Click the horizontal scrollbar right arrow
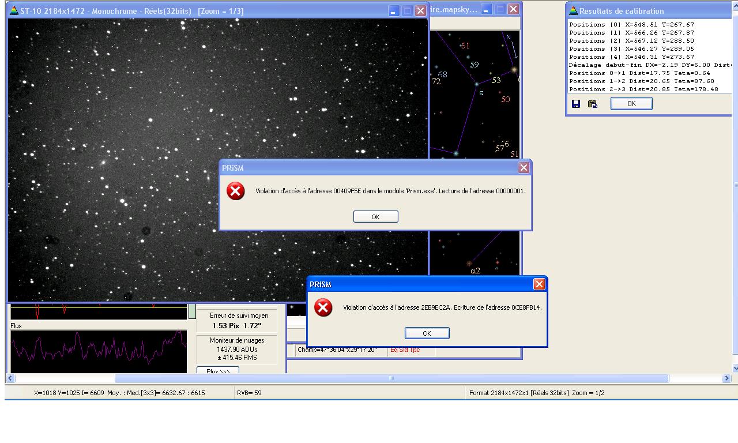The height and width of the screenshot is (443, 738). pyautogui.click(x=726, y=378)
